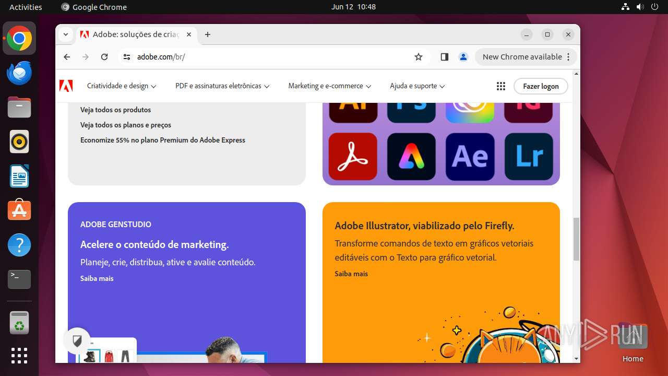Click the forward navigation arrow
This screenshot has height=376, width=668.
coord(86,57)
